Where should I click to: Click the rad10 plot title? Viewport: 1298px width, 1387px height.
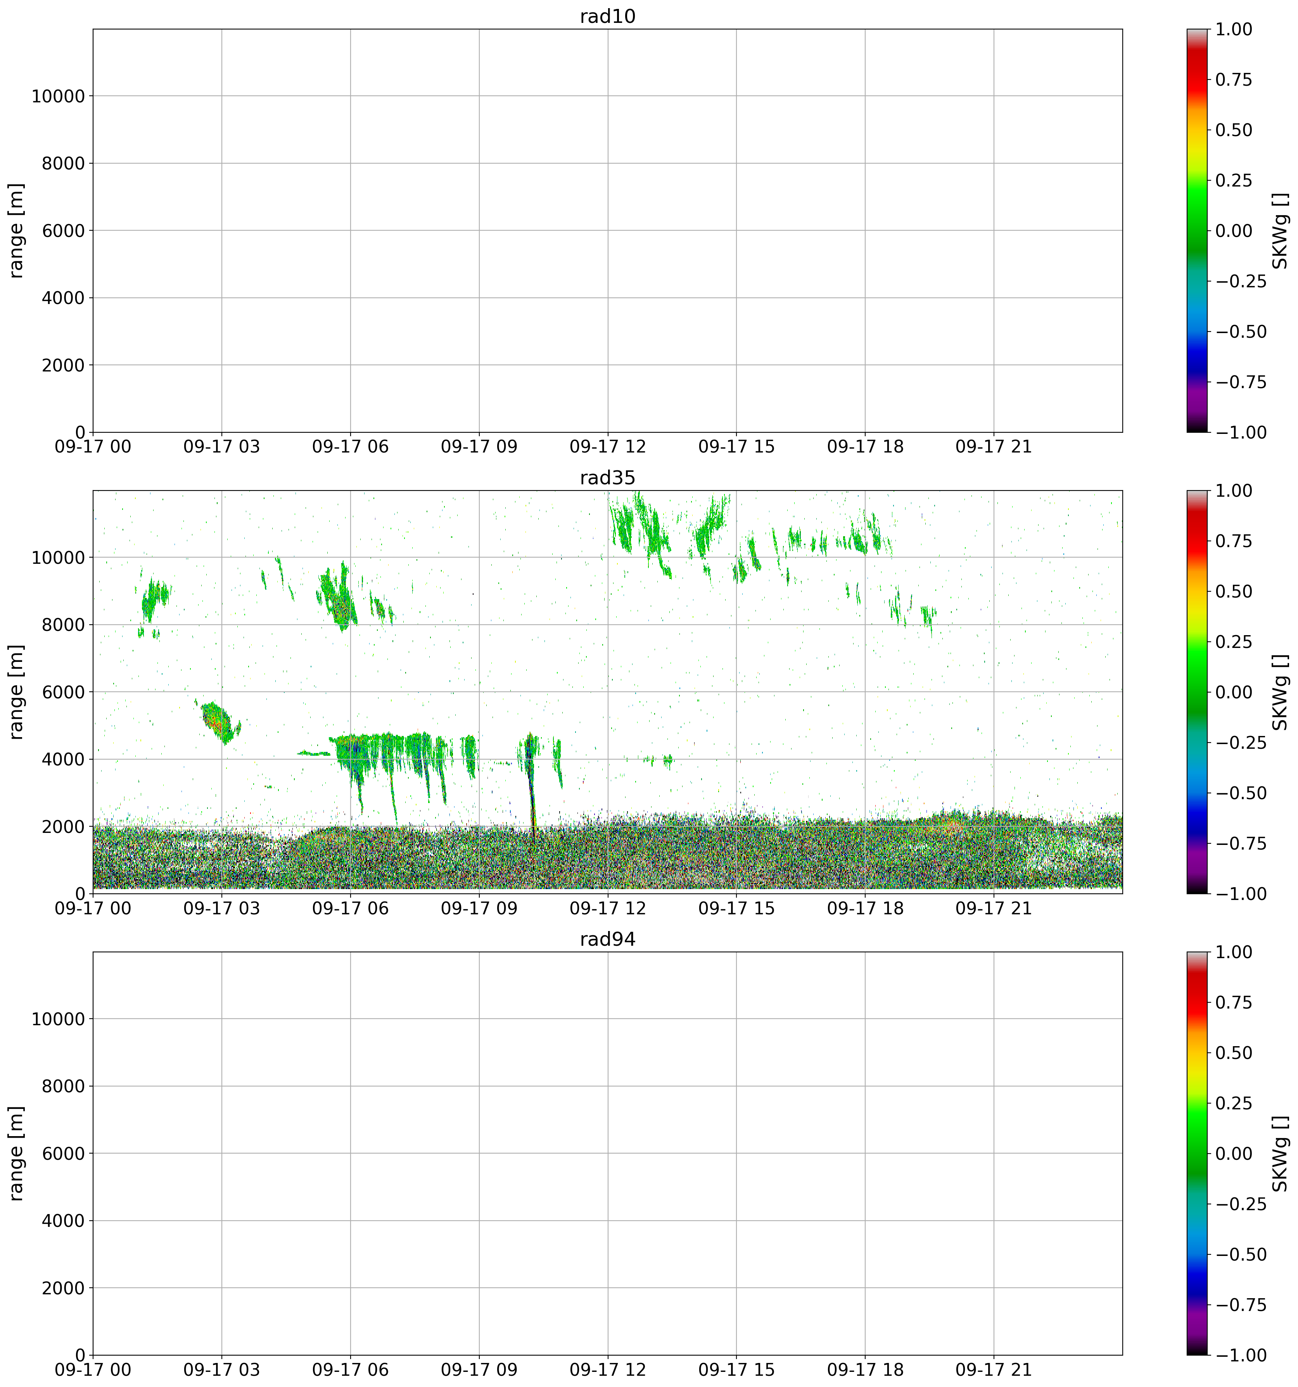tap(607, 17)
